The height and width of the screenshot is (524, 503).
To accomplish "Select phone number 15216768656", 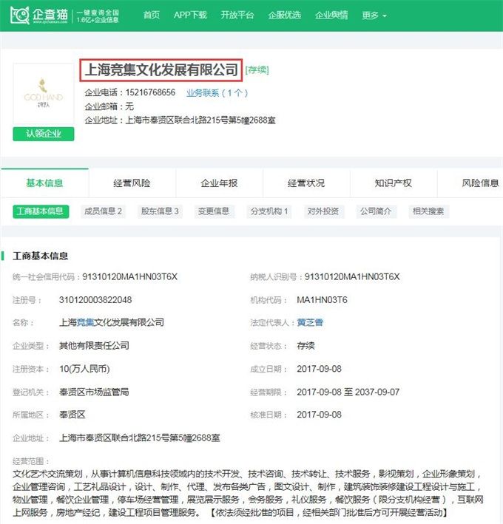I will tap(150, 92).
